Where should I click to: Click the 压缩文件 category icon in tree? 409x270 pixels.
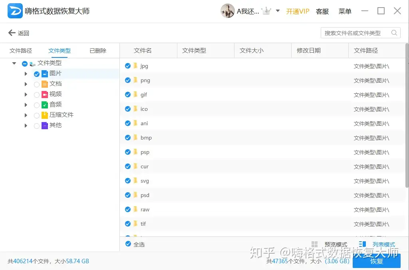45,115
